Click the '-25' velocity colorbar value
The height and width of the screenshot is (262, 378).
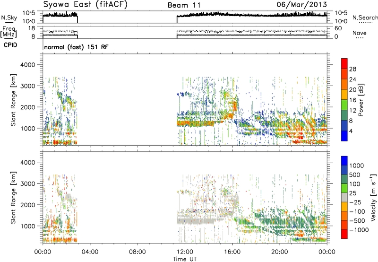(x=356, y=202)
